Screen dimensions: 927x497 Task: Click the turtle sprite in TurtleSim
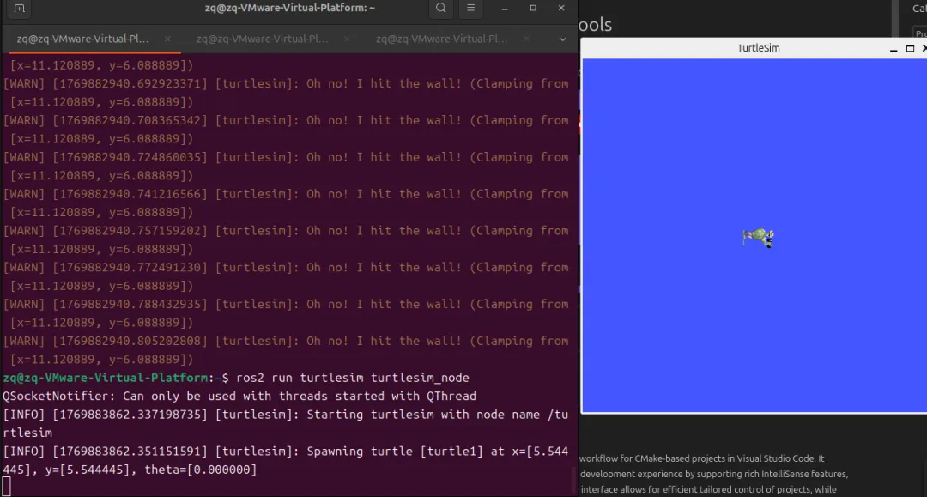click(759, 238)
